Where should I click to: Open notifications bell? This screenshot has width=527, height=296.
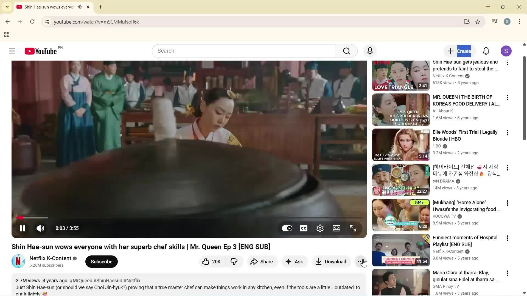(486, 51)
